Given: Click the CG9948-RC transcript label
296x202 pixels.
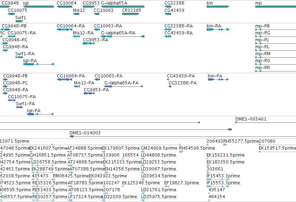Looking at the screenshot, I should (15, 40).
